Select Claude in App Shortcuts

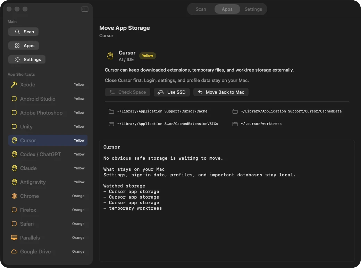48,168
